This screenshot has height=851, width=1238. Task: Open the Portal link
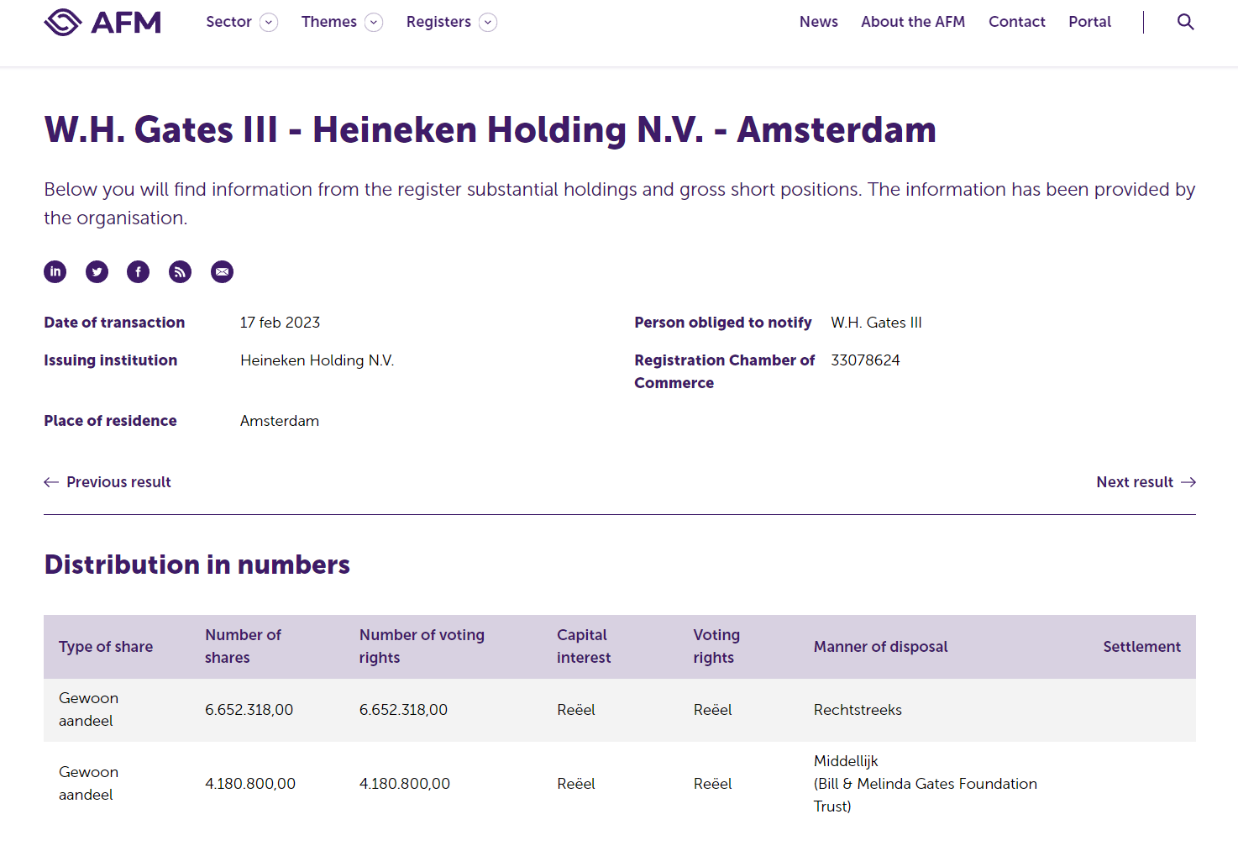[x=1089, y=22]
